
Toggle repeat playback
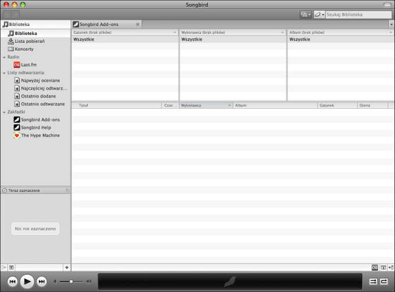coord(384,282)
